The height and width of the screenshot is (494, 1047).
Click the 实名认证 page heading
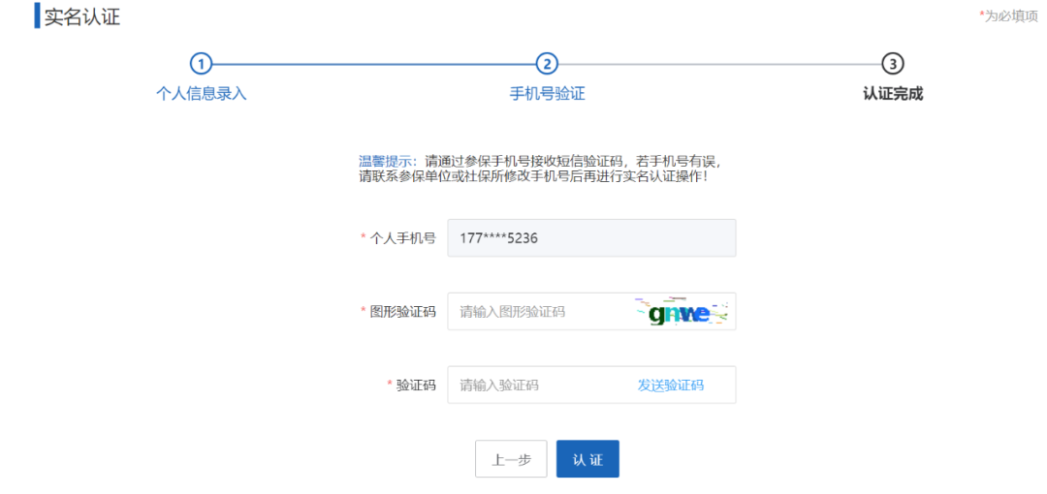point(82,16)
